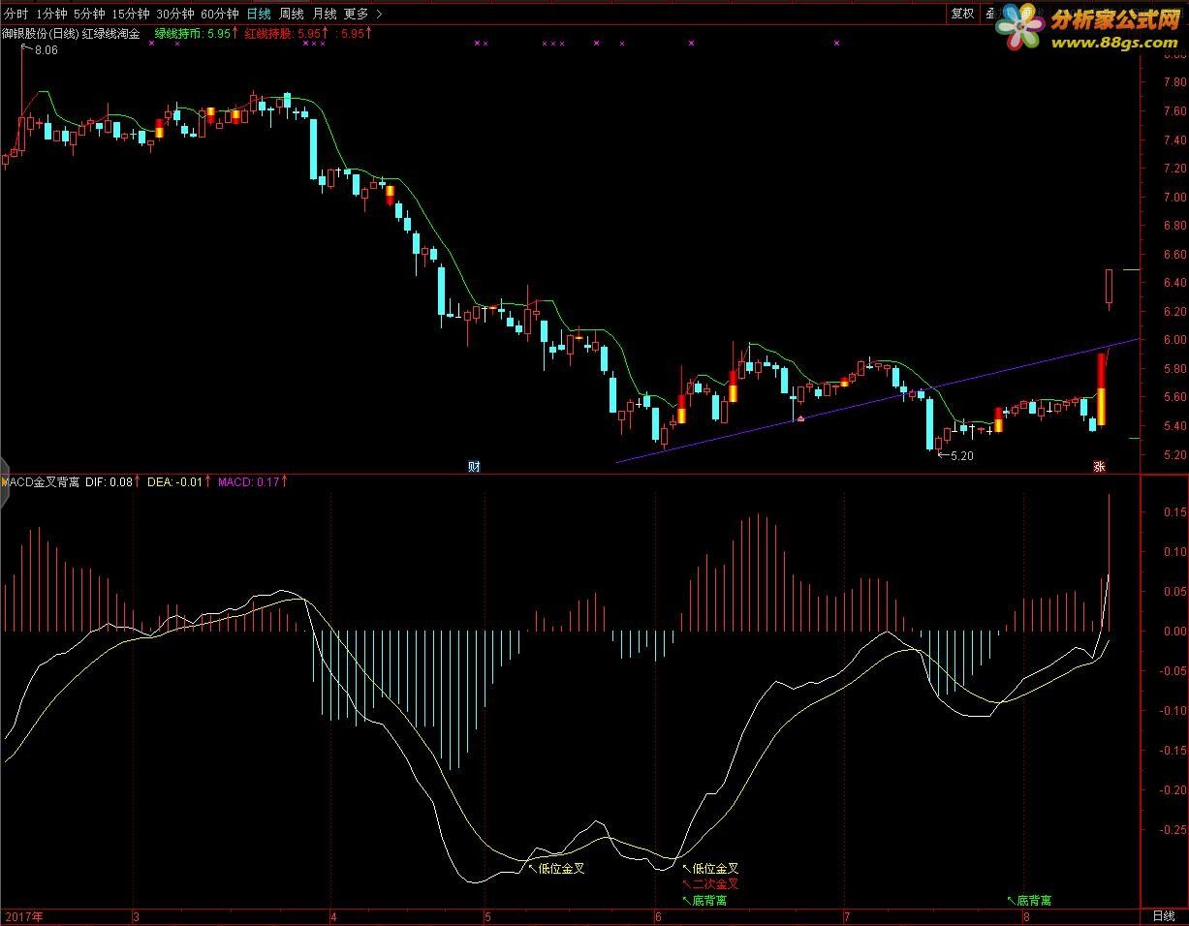Click month 5 marker on time axis
This screenshot has height=926, width=1189.
click(487, 916)
